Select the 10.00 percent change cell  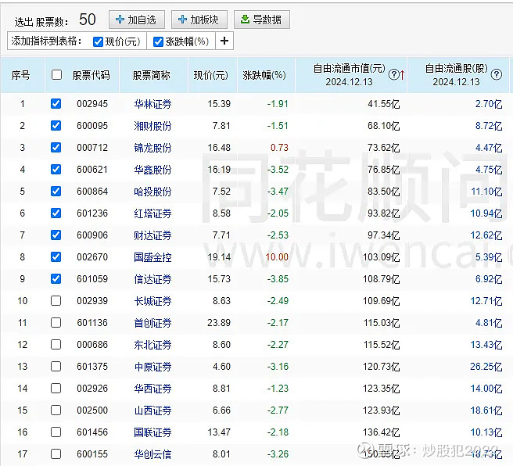click(277, 257)
